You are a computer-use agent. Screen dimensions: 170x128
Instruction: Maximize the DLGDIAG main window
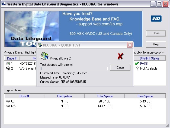pos(159,4)
